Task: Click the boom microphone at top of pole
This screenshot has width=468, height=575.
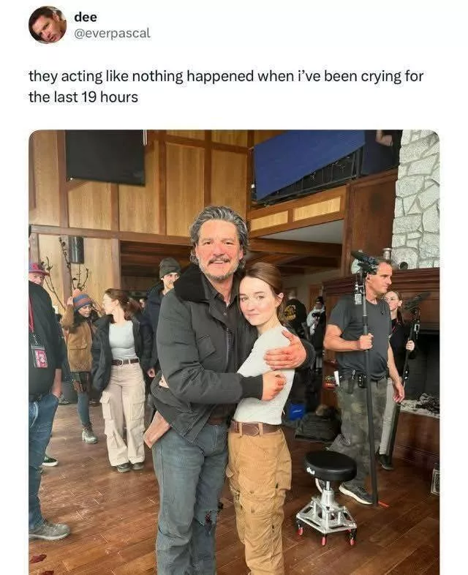Action: 365,260
